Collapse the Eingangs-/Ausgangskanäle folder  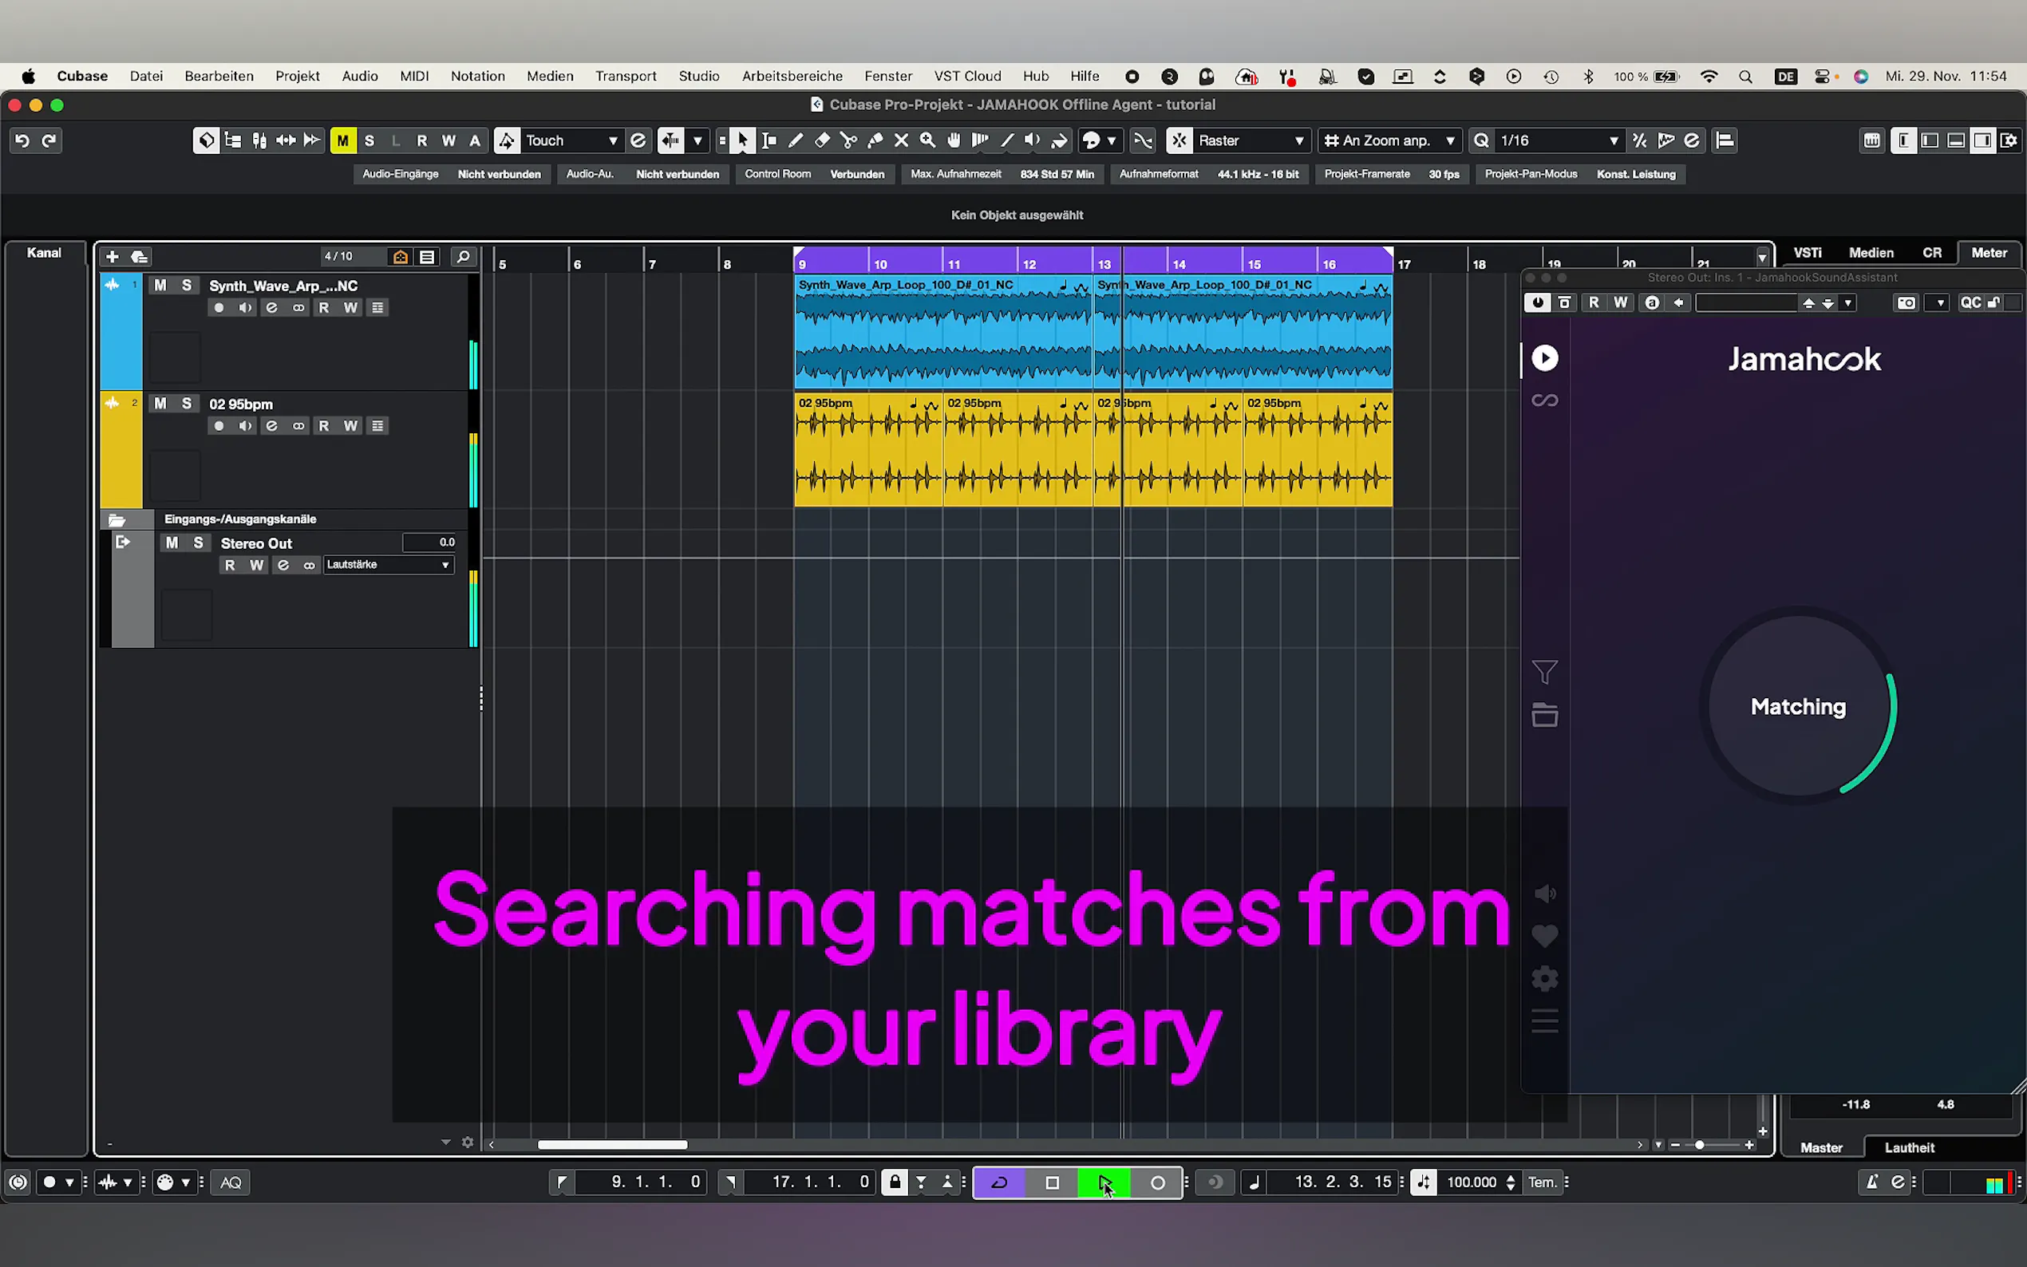pyautogui.click(x=117, y=520)
